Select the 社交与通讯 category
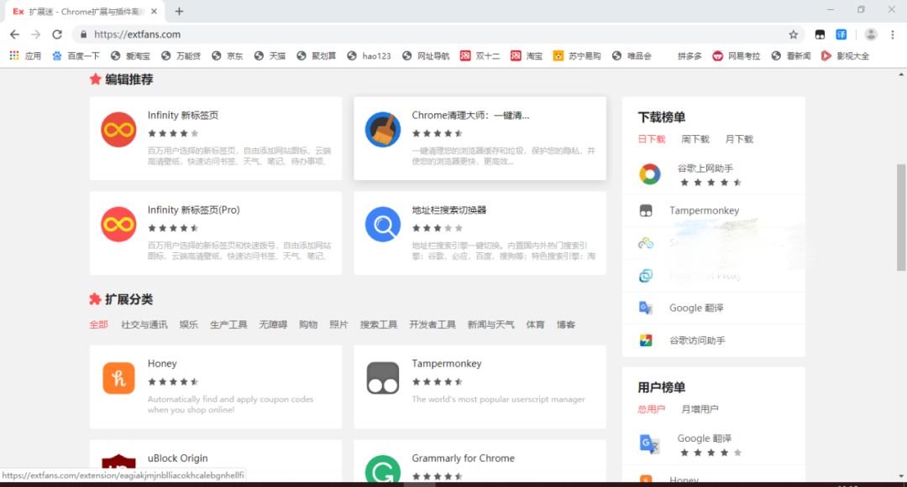907x487 pixels. (x=144, y=324)
